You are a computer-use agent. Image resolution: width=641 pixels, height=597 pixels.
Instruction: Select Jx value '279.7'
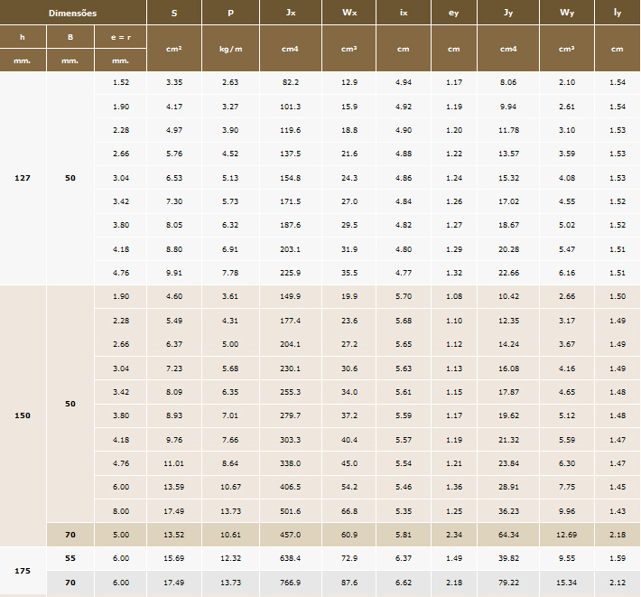tap(291, 415)
